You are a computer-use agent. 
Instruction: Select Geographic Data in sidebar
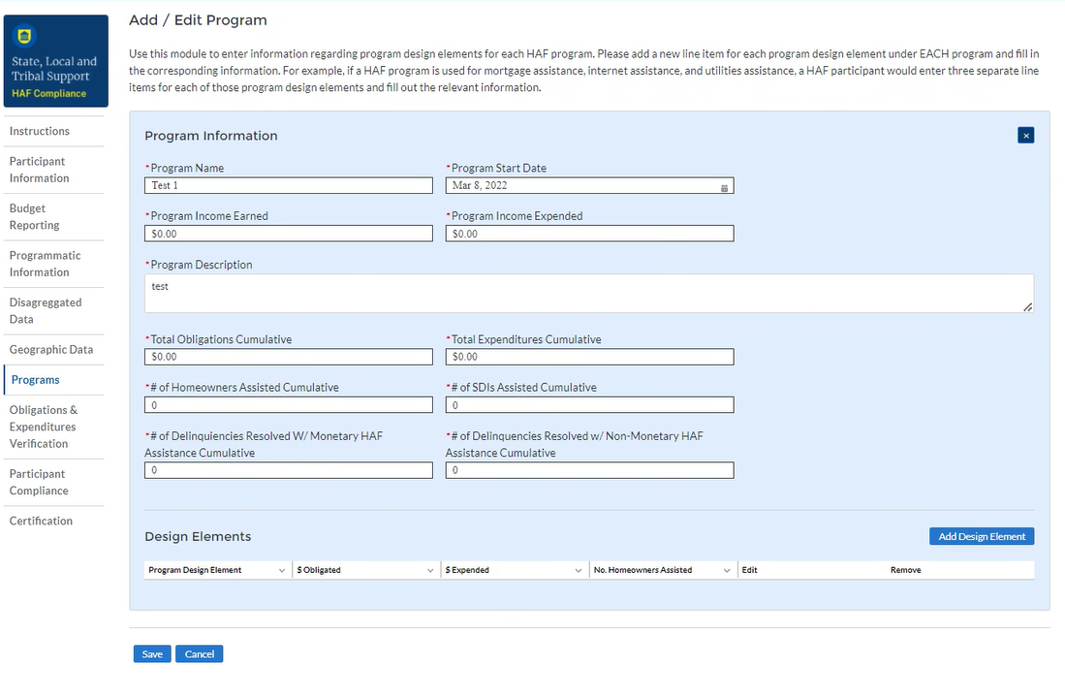tap(51, 350)
